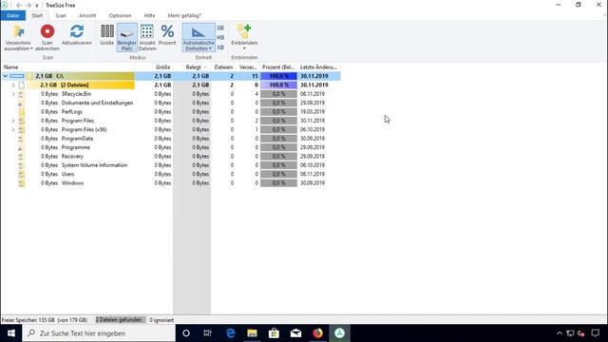This screenshot has height=342, width=608.
Task: Click the PerfLogs folder icon
Action: click(21, 112)
